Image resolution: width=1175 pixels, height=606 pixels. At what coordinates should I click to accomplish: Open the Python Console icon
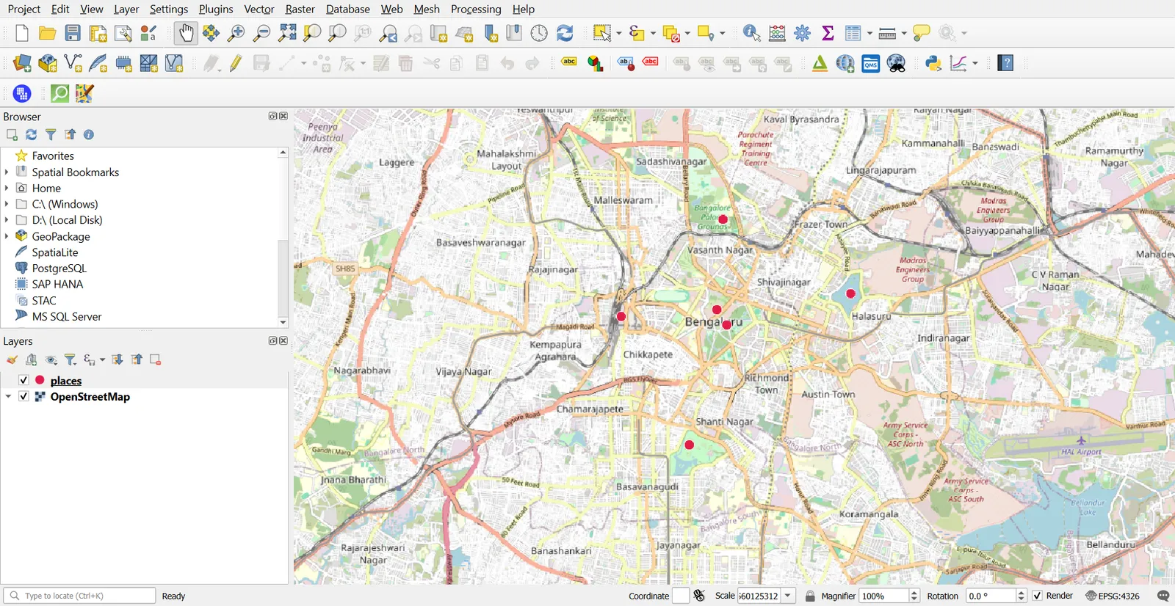[x=933, y=63]
